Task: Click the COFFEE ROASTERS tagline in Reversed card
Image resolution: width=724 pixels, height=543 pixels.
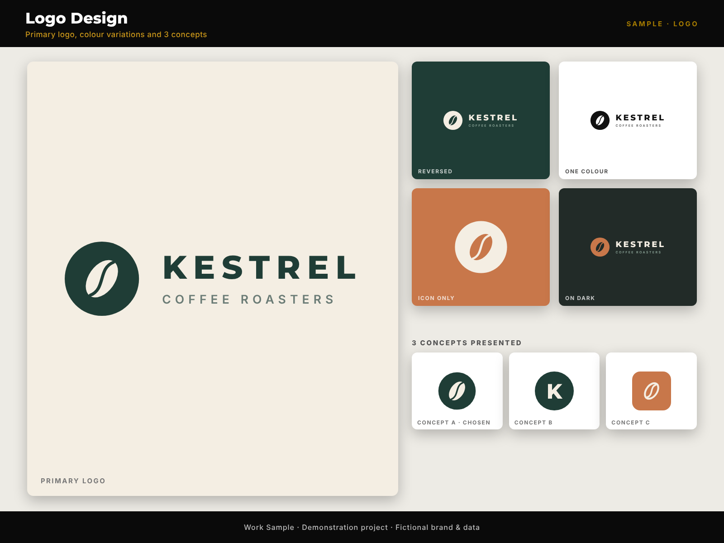Action: [x=491, y=126]
